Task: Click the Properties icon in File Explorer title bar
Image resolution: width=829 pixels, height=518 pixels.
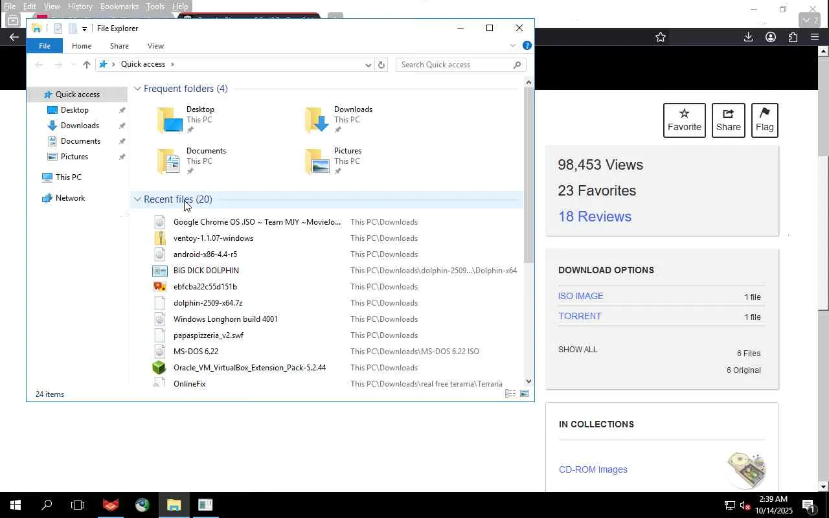Action: 58,28
